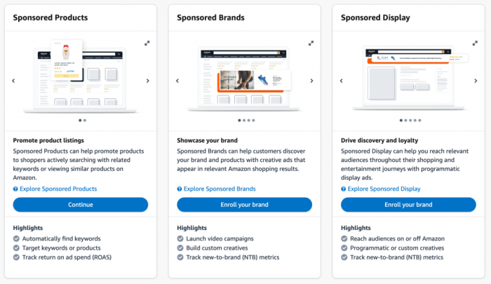Go to previous Sponsored Products slide

coord(13,81)
